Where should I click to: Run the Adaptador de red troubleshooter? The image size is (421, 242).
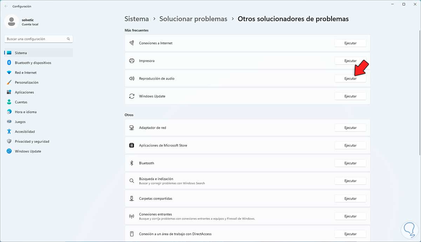click(350, 128)
